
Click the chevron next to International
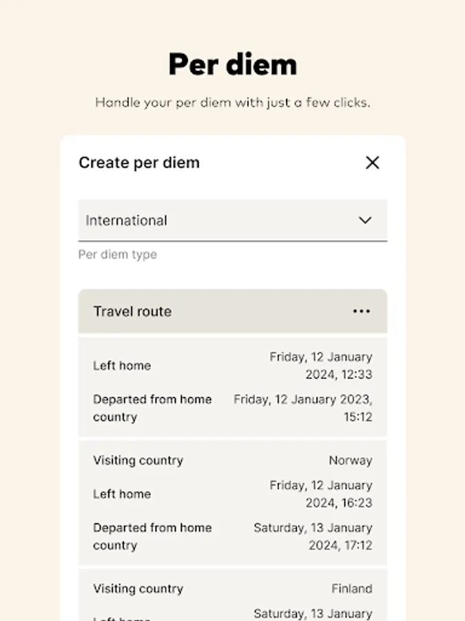click(x=365, y=220)
